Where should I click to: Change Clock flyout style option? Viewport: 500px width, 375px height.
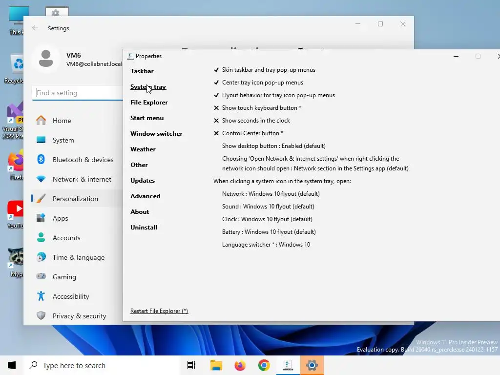(267, 219)
